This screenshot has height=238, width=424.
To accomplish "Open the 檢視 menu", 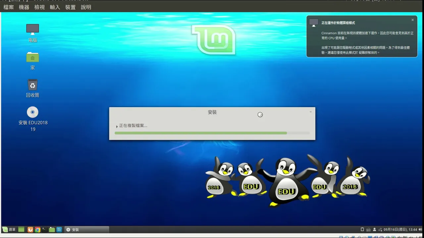I will pyautogui.click(x=39, y=7).
